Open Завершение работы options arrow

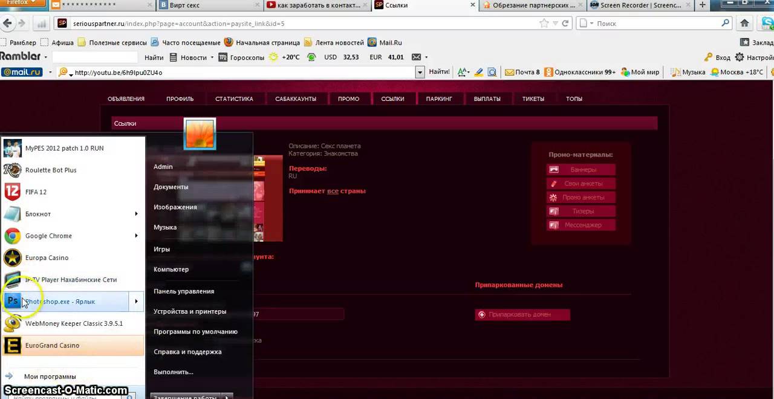tap(227, 397)
